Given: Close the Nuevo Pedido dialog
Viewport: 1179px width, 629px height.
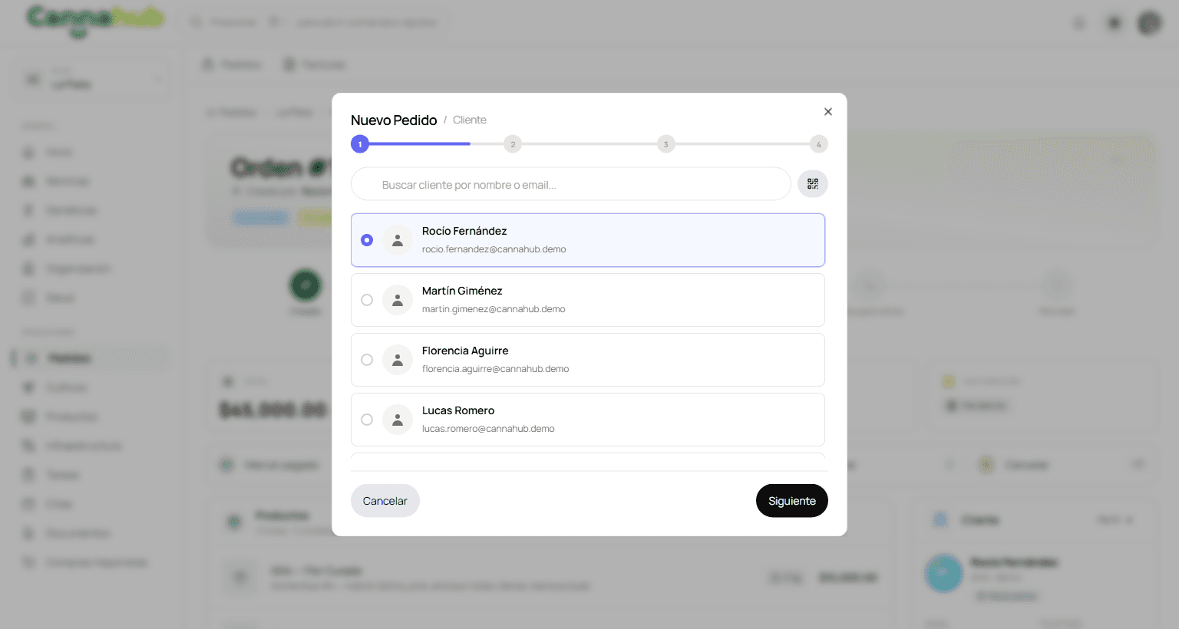Looking at the screenshot, I should pos(828,112).
